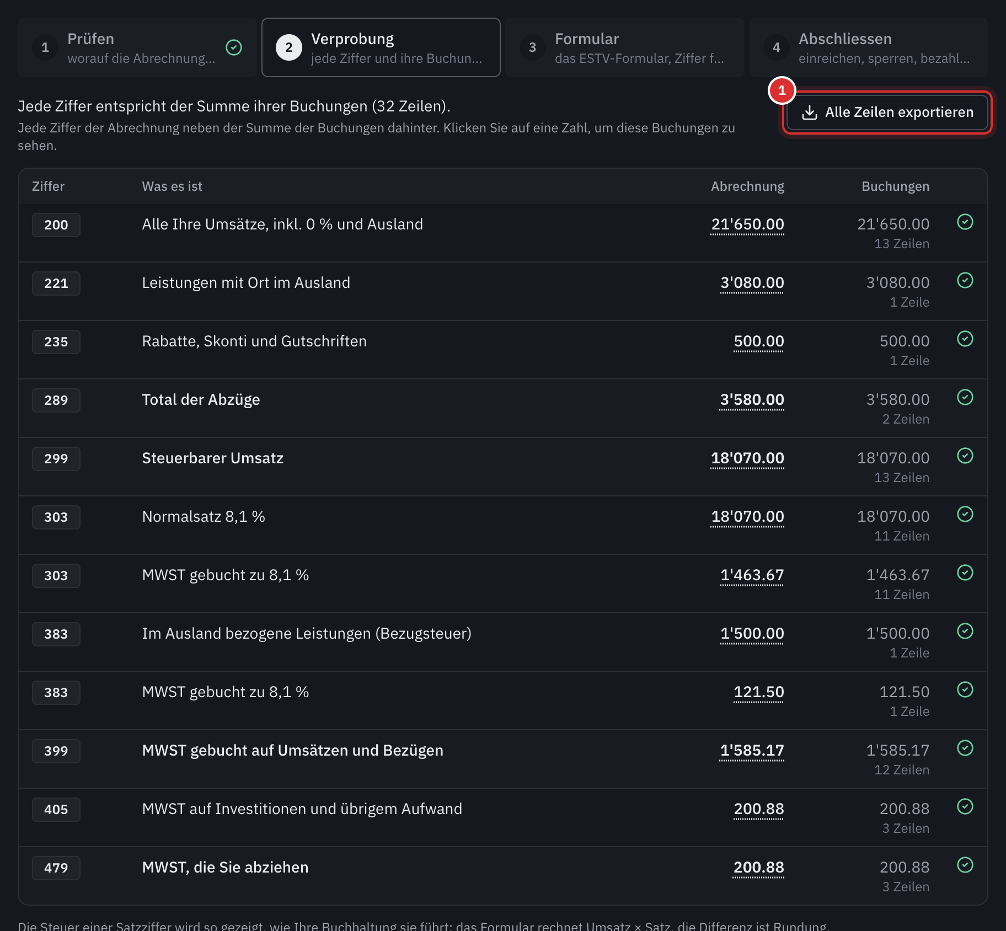The width and height of the screenshot is (1006, 931).
Task: Click the green check icon in the Prüfen step
Action: pyautogui.click(x=234, y=47)
